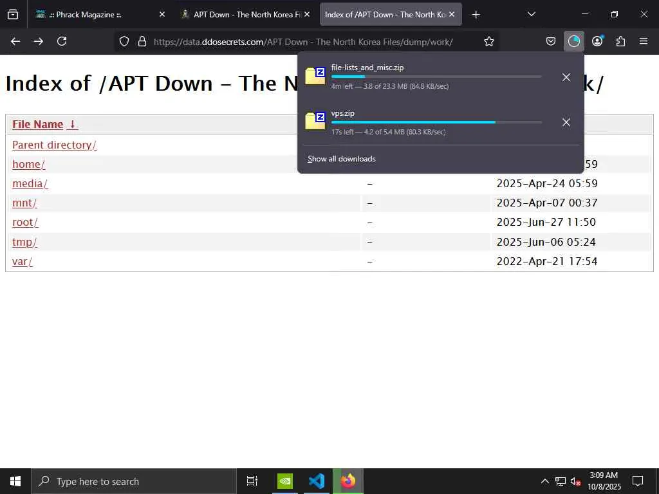Reload the current page
Image resolution: width=659 pixels, height=494 pixels.
point(62,41)
